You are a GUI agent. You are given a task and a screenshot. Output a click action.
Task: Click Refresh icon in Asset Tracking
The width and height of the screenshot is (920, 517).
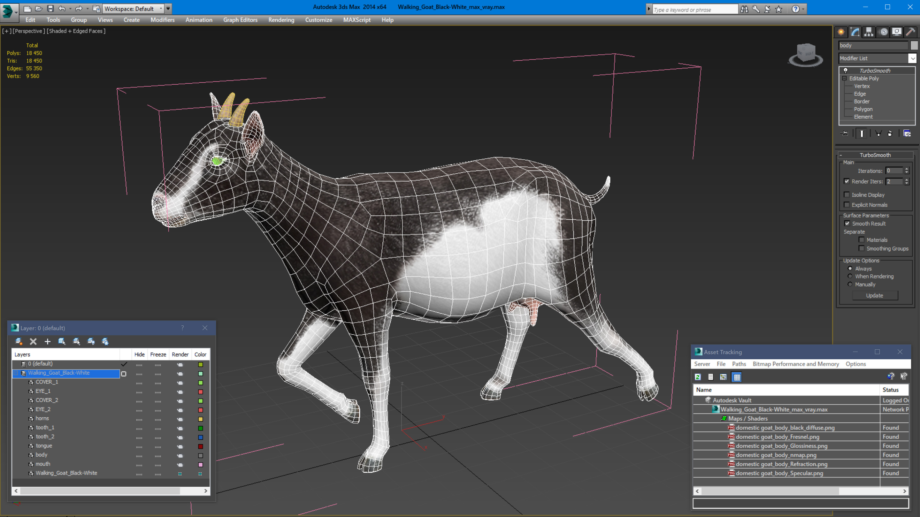click(x=698, y=377)
